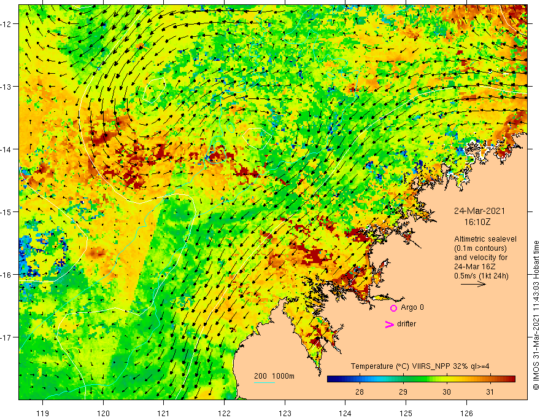Click the 28 value on the color scale

pyautogui.click(x=359, y=392)
